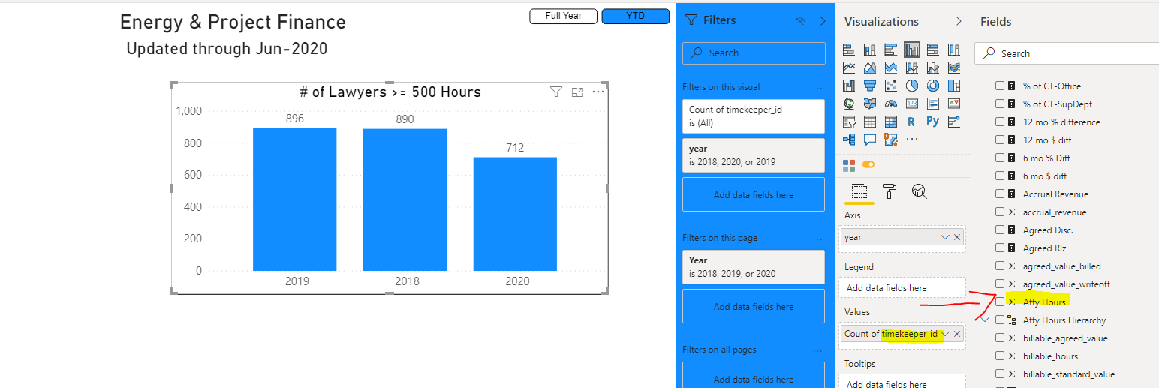This screenshot has width=1159, height=388.
Task: Insert the Map (globe) visual
Action: tap(849, 104)
